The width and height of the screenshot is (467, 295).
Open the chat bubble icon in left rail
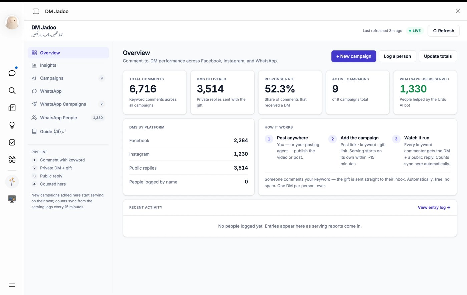tap(12, 73)
